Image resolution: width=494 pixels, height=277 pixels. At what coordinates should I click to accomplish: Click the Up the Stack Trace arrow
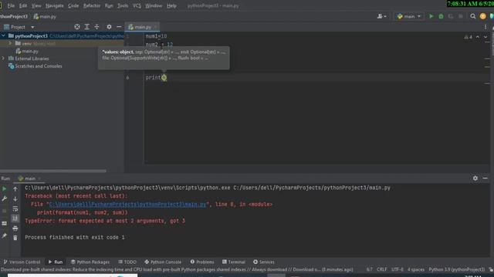tap(15, 189)
